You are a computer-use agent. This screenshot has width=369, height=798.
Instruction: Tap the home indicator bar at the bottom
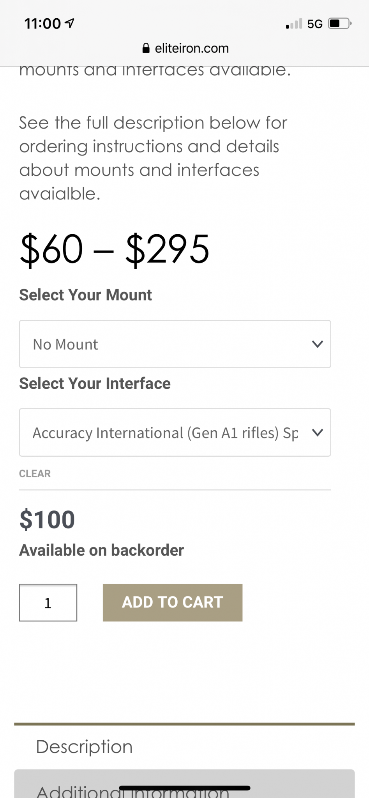click(x=184, y=788)
